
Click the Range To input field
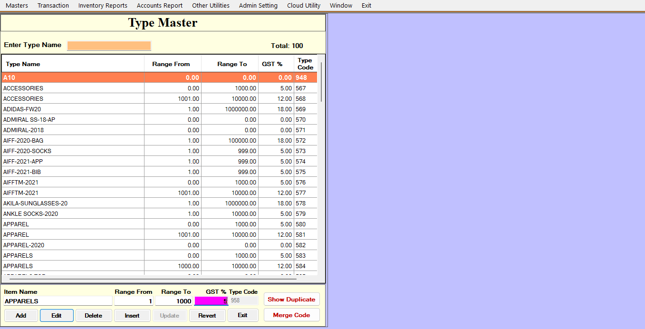coord(174,301)
